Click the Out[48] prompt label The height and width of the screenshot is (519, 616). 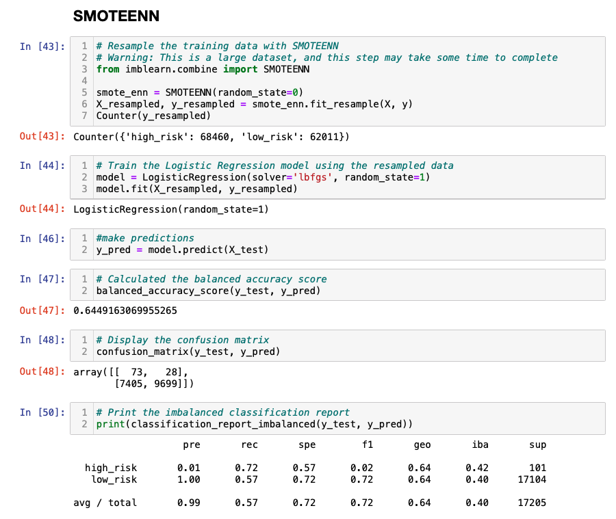[42, 371]
